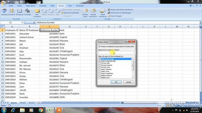Toggle Protect worksheet and contents checkbox
Viewport: 202px width, 113px height.
click(99, 46)
